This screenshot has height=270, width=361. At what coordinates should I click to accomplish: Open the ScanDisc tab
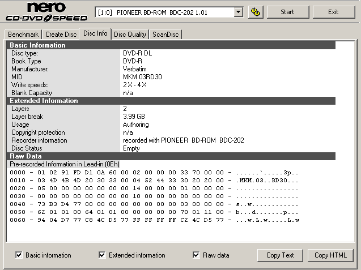[165, 35]
